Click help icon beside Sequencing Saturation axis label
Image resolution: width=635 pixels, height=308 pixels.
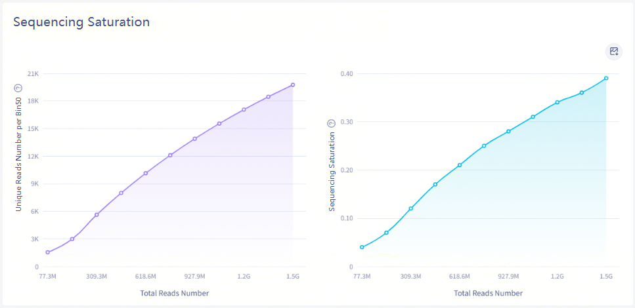pyautogui.click(x=331, y=123)
